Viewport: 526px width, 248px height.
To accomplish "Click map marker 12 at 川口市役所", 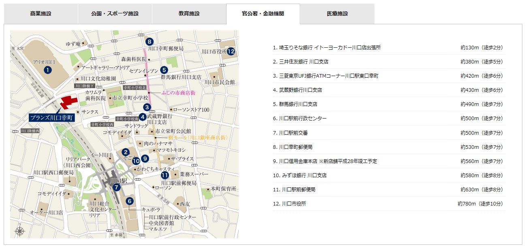I will click(x=231, y=51).
